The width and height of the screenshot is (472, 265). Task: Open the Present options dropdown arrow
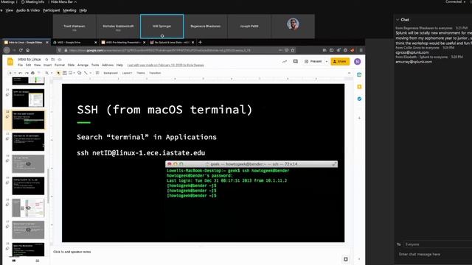[x=326, y=62]
